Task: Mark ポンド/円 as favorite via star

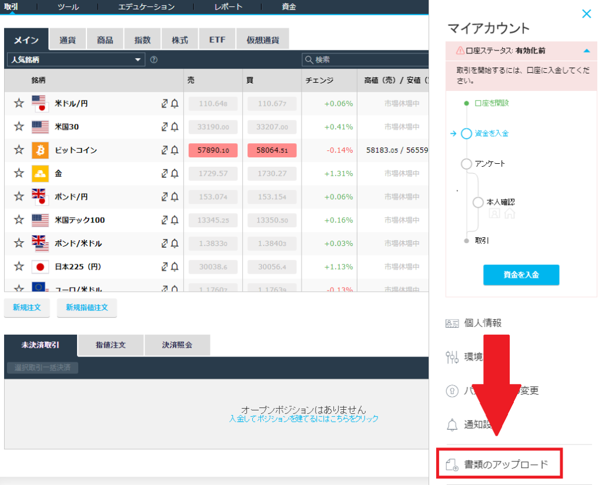Action: [x=19, y=197]
